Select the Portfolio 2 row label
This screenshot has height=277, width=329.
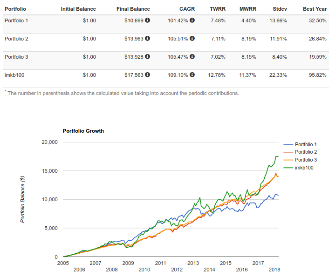click(16, 39)
